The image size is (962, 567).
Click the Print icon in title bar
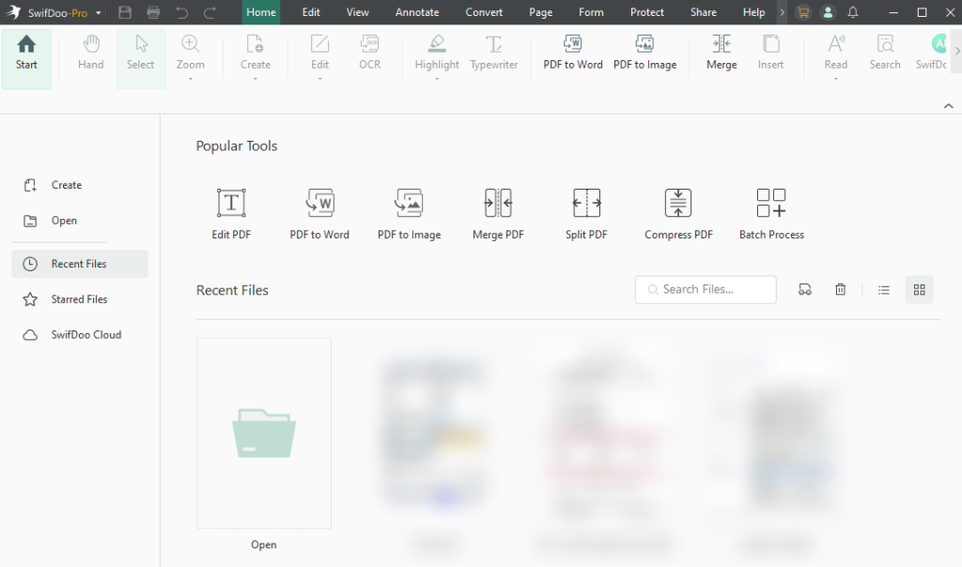point(153,12)
